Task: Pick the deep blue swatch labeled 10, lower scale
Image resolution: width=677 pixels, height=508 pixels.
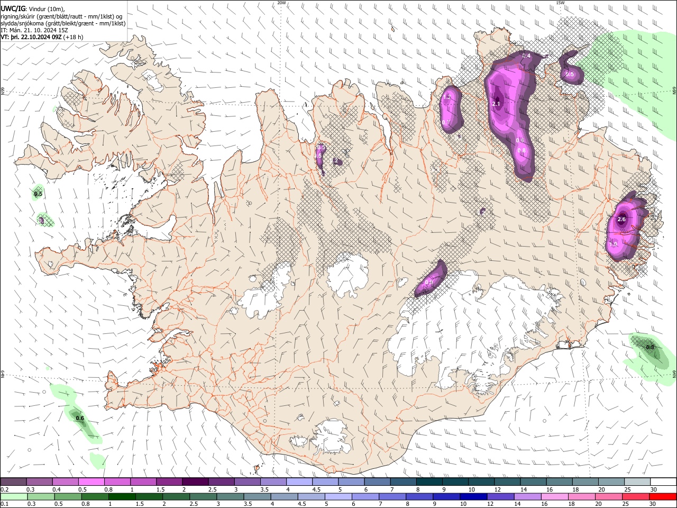Action: [x=473, y=496]
